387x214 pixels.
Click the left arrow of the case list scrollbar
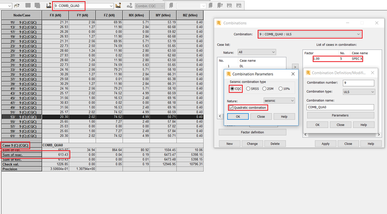pos(220,116)
